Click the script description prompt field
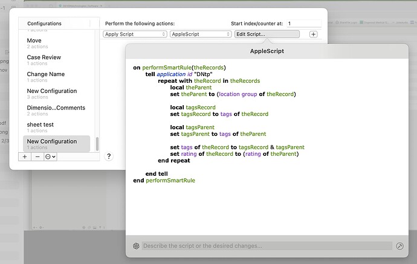The width and height of the screenshot is (417, 264). 266,246
